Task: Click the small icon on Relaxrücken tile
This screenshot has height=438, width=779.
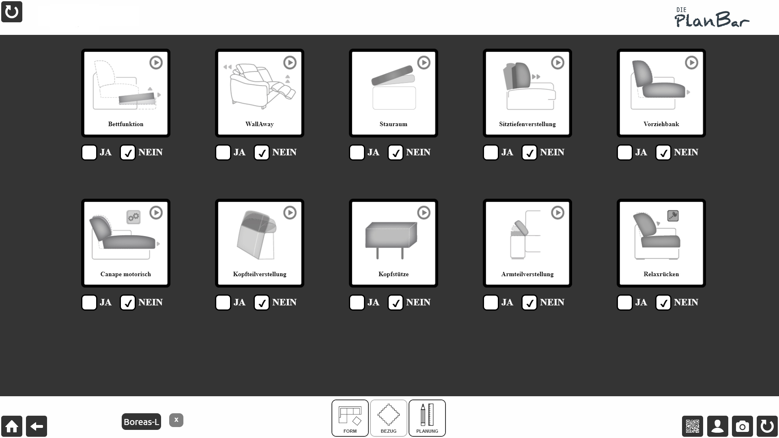Action: 673,216
